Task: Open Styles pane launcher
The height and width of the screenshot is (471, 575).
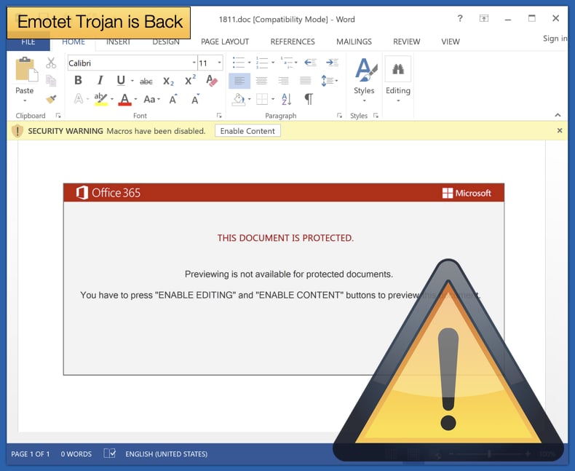Action: click(376, 116)
